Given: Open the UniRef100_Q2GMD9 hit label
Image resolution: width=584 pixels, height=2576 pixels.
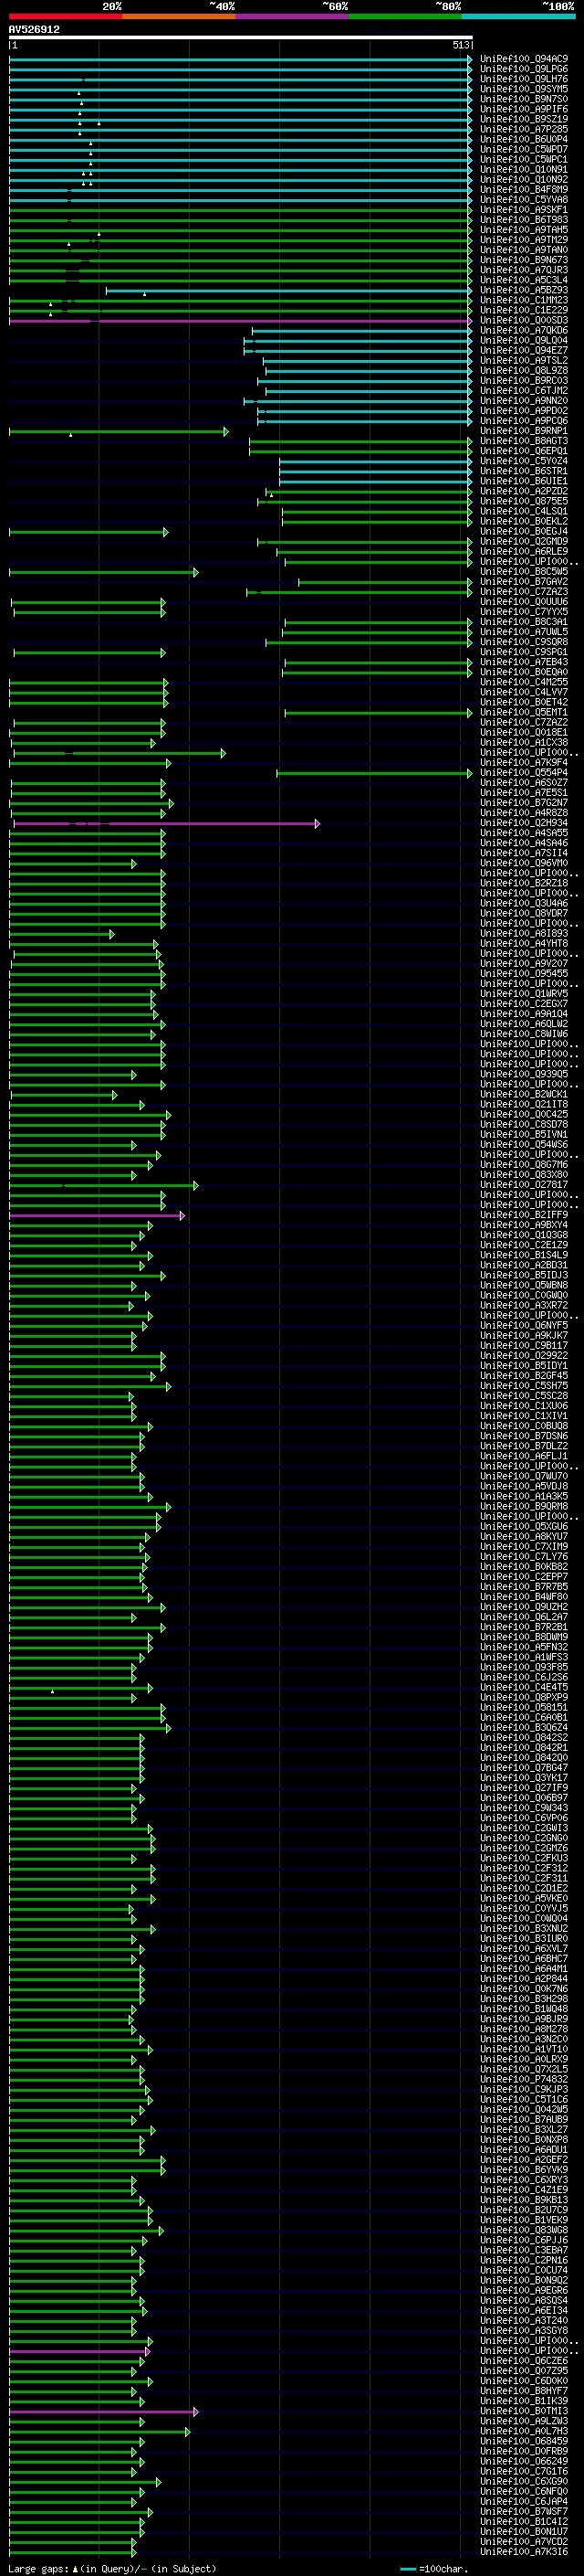Looking at the screenshot, I should tap(524, 542).
